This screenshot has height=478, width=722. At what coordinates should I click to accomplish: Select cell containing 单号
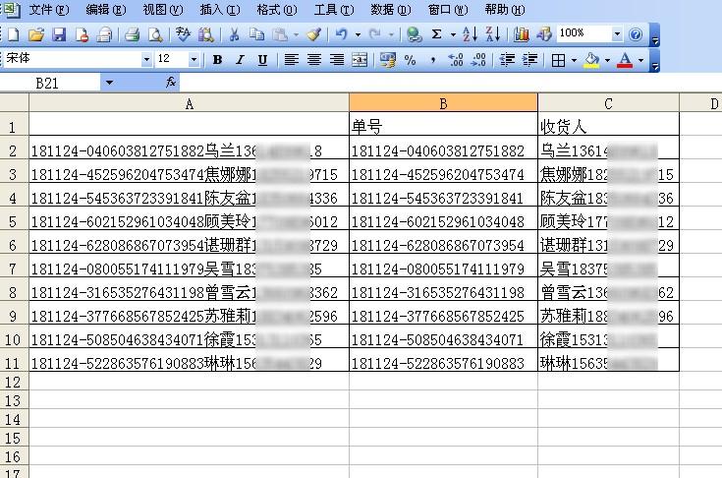coord(443,124)
